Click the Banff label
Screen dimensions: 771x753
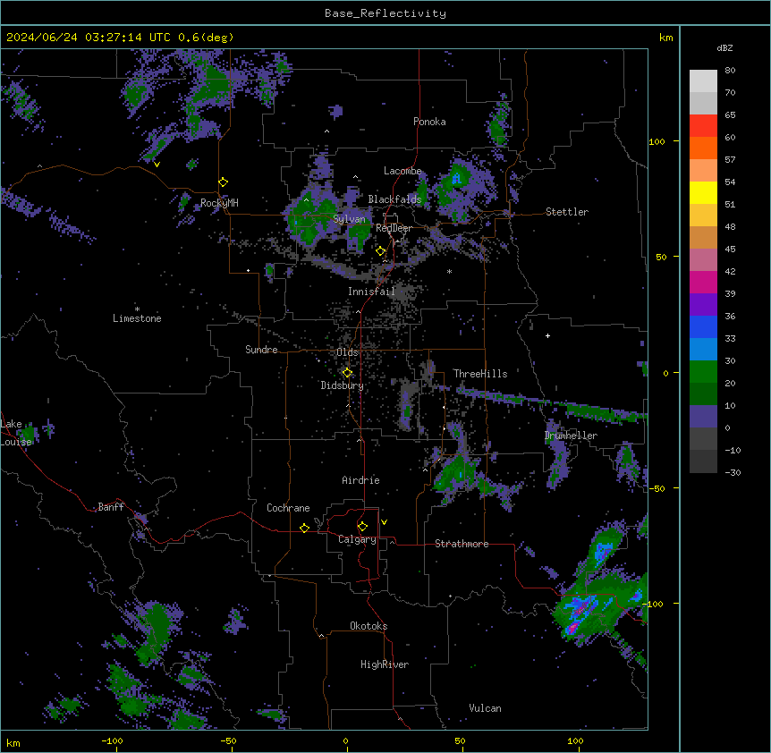(x=111, y=507)
